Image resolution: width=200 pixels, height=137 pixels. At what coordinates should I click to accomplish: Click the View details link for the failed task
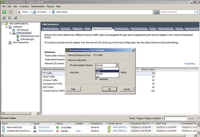78,131
